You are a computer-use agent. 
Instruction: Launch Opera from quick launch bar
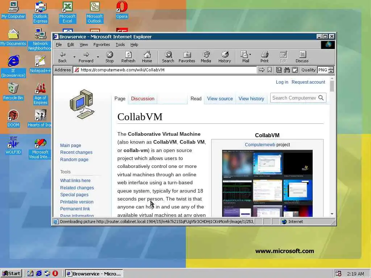[55, 273]
